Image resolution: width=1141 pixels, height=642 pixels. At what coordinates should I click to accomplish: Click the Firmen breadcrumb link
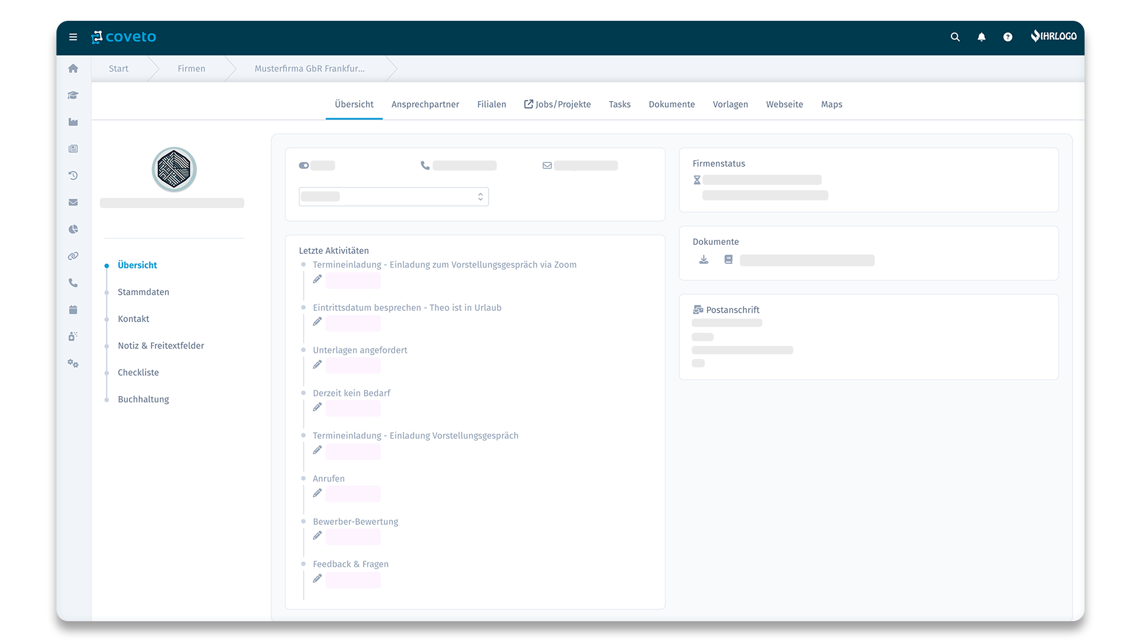(191, 68)
